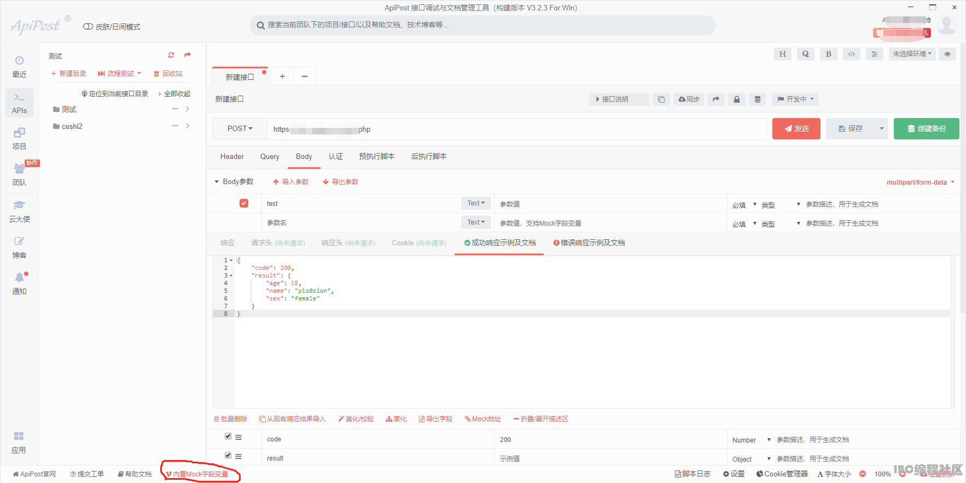966x483 pixels.
Task: Click the share arrow in the project panel
Action: (x=188, y=55)
